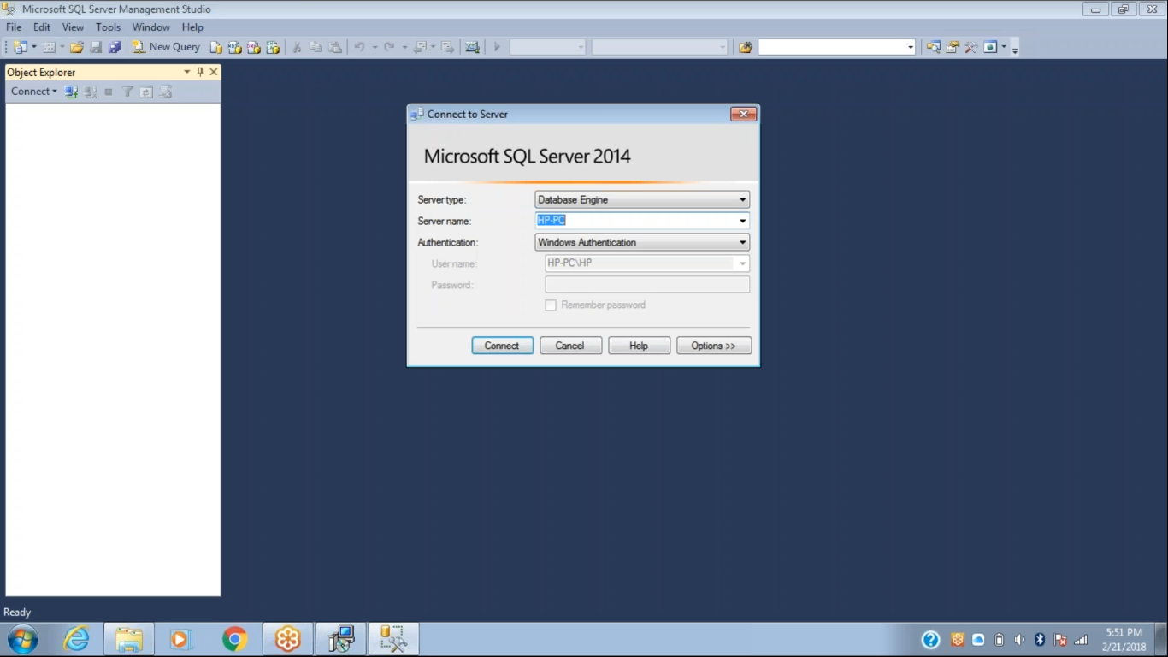Click the Find in Files toolbar icon
This screenshot has height=657, width=1168.
point(745,47)
